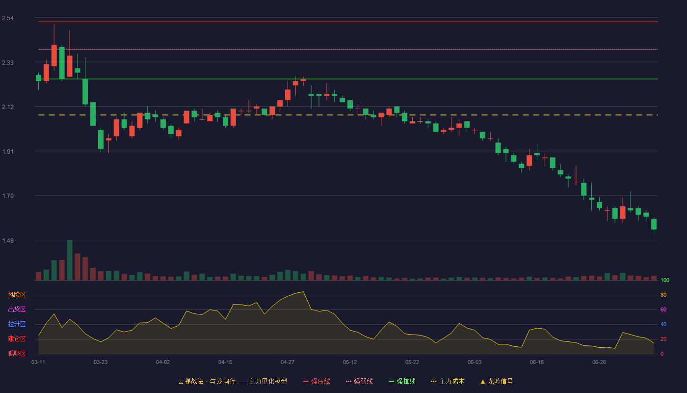Click the 风险区 zone label
The height and width of the screenshot is (393, 687).
[x=17, y=295]
